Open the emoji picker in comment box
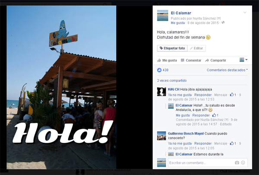Viewport: 259px width, 175px height. point(243,163)
